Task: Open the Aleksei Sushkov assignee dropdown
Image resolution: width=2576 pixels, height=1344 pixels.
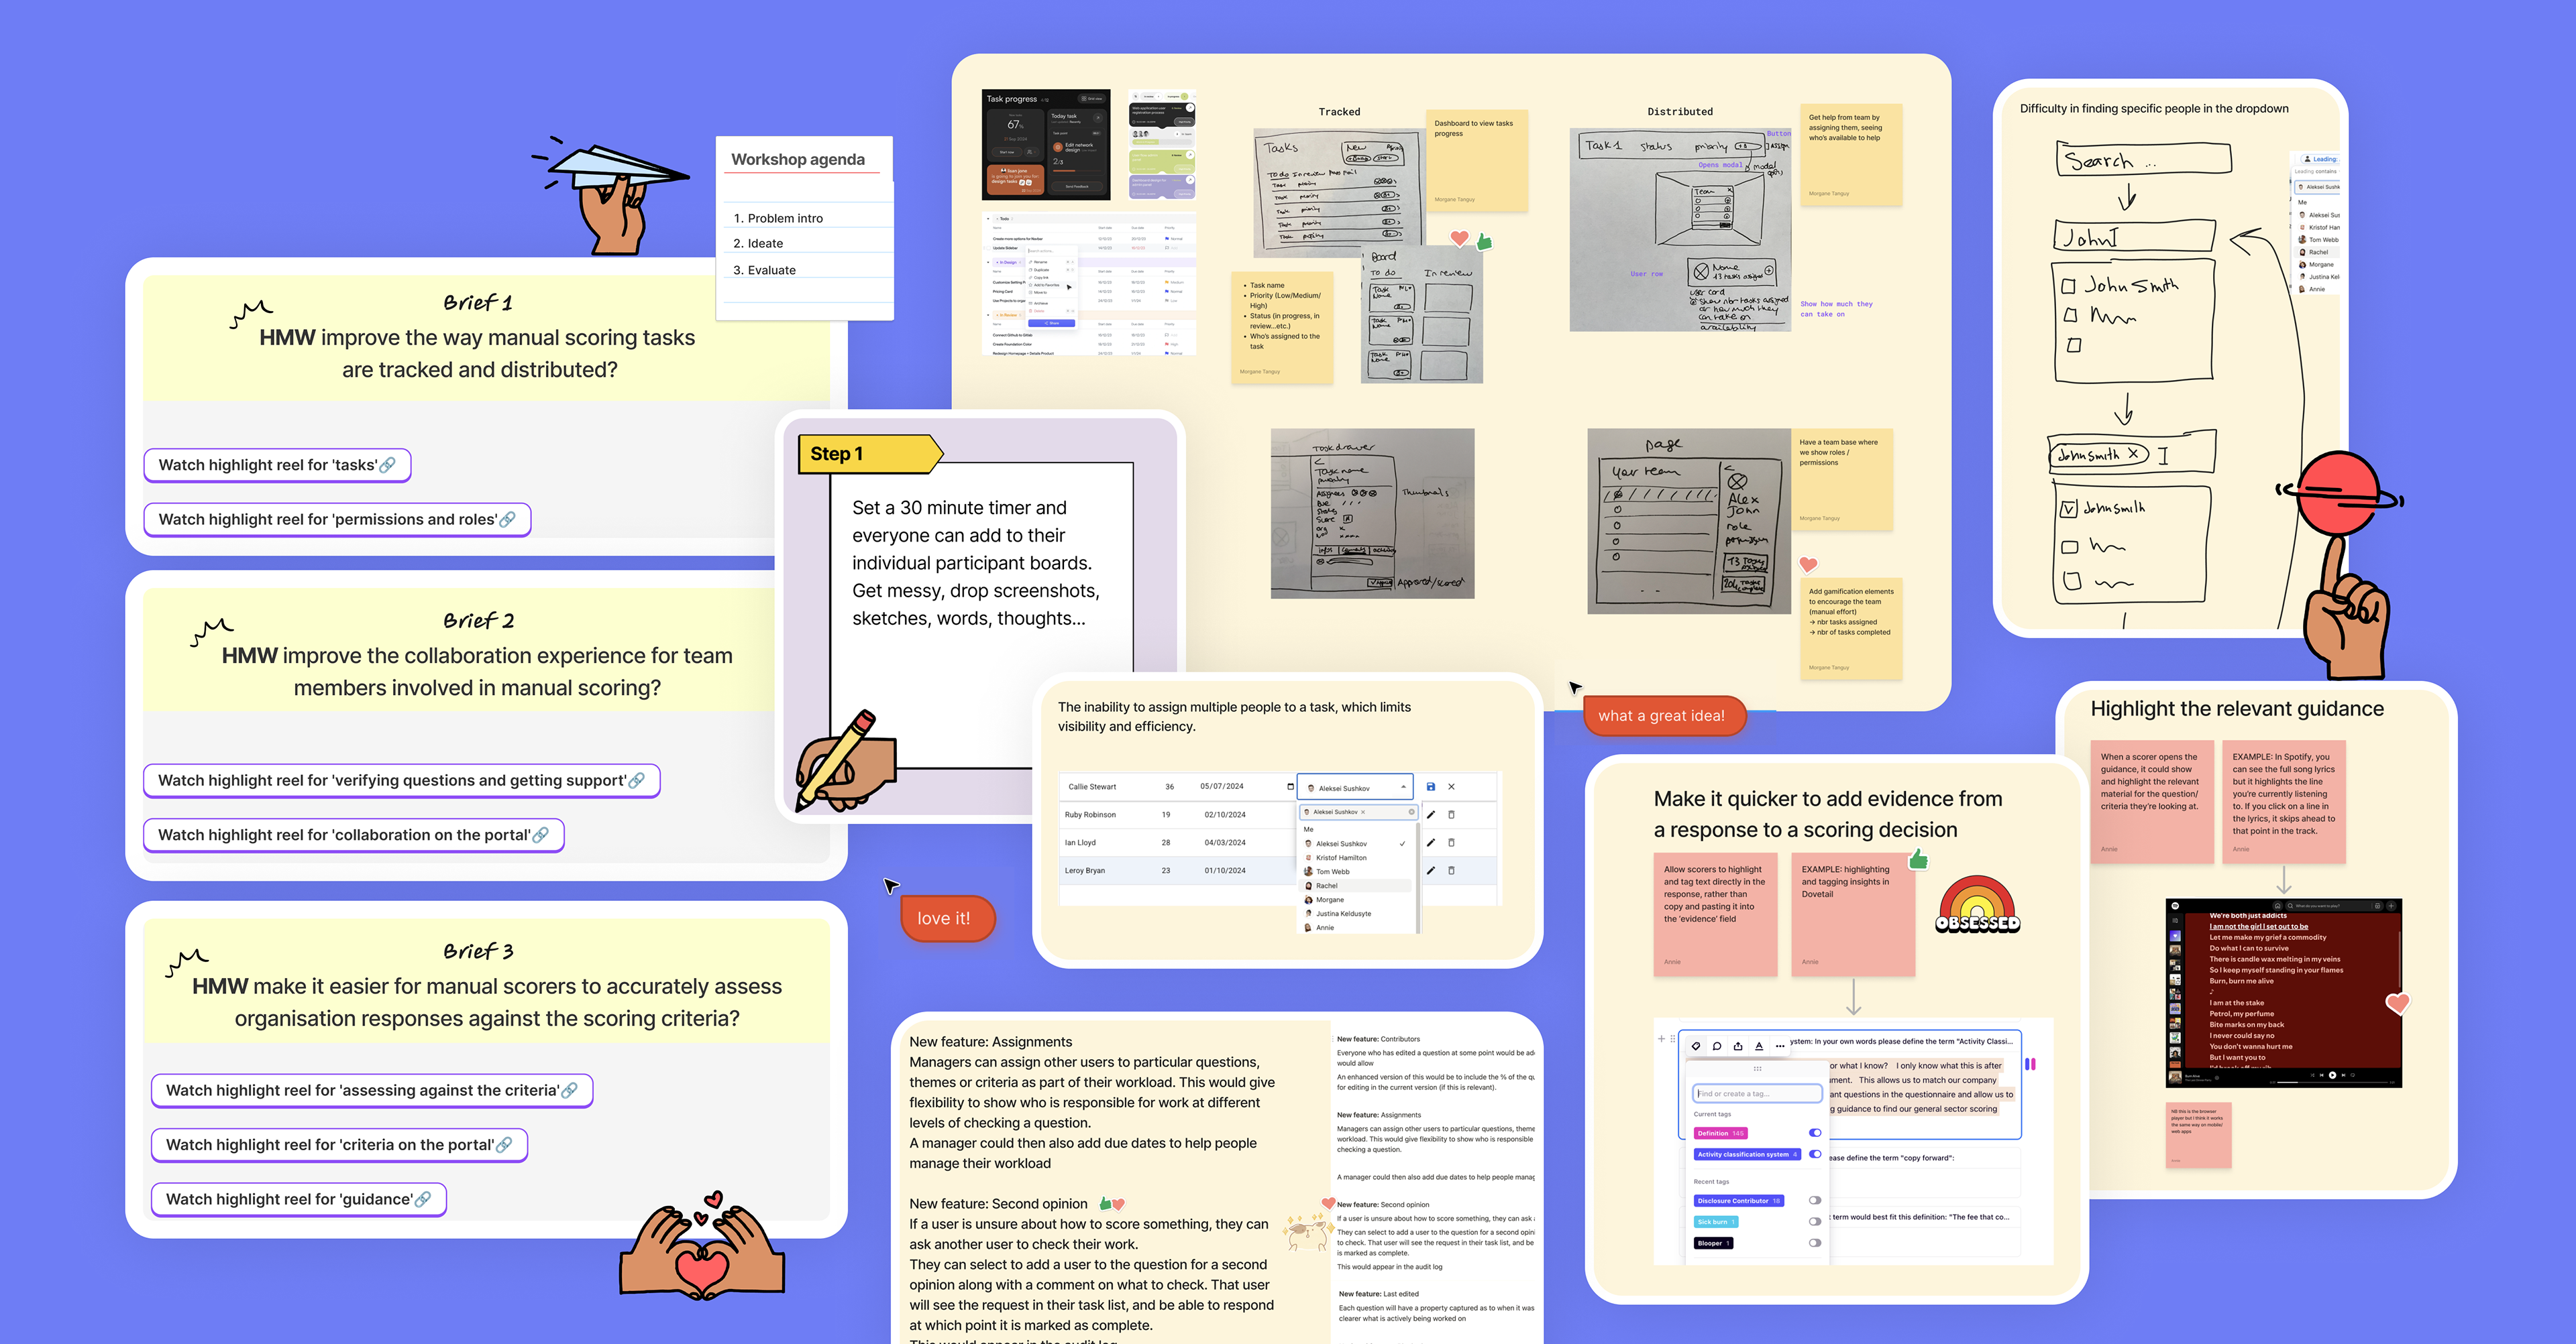Action: point(1356,788)
